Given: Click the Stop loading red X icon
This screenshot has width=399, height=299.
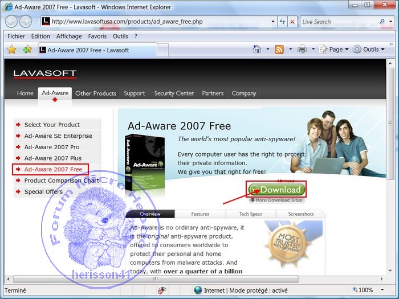Looking at the screenshot, I should click(292, 22).
